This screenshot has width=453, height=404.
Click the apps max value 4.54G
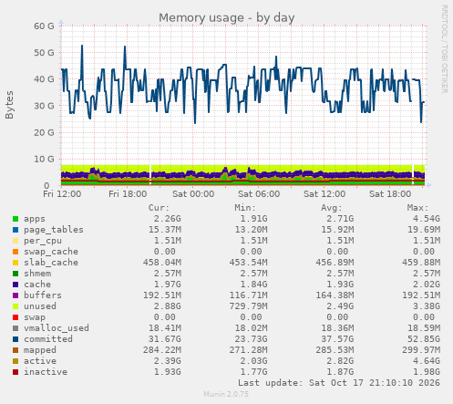[427, 219]
